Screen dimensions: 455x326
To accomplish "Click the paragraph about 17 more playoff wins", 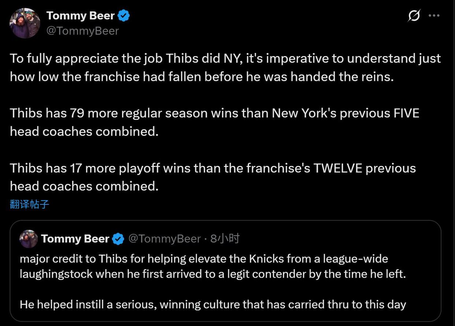I will 213,177.
